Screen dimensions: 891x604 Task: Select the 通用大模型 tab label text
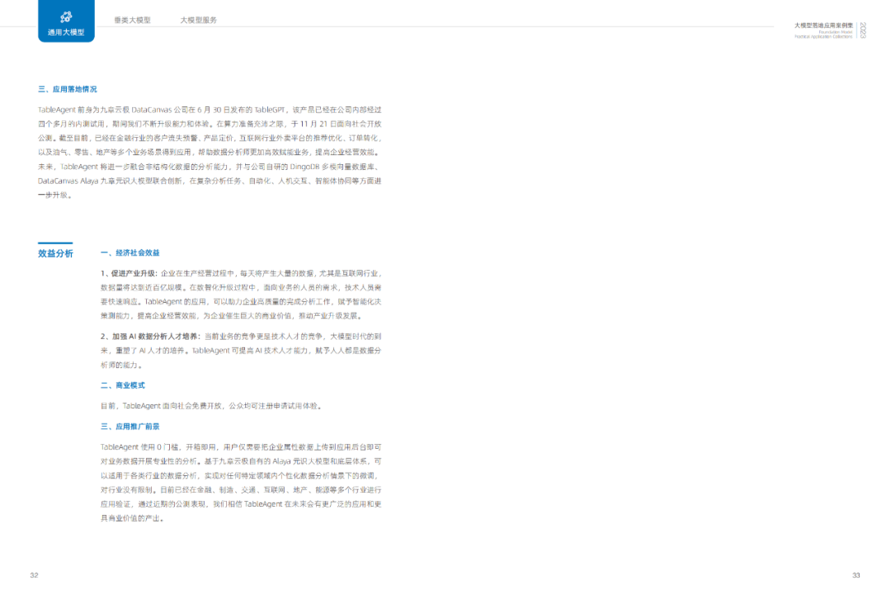coord(66,32)
